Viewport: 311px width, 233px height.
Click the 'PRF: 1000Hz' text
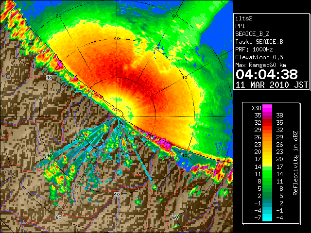tap(254, 50)
